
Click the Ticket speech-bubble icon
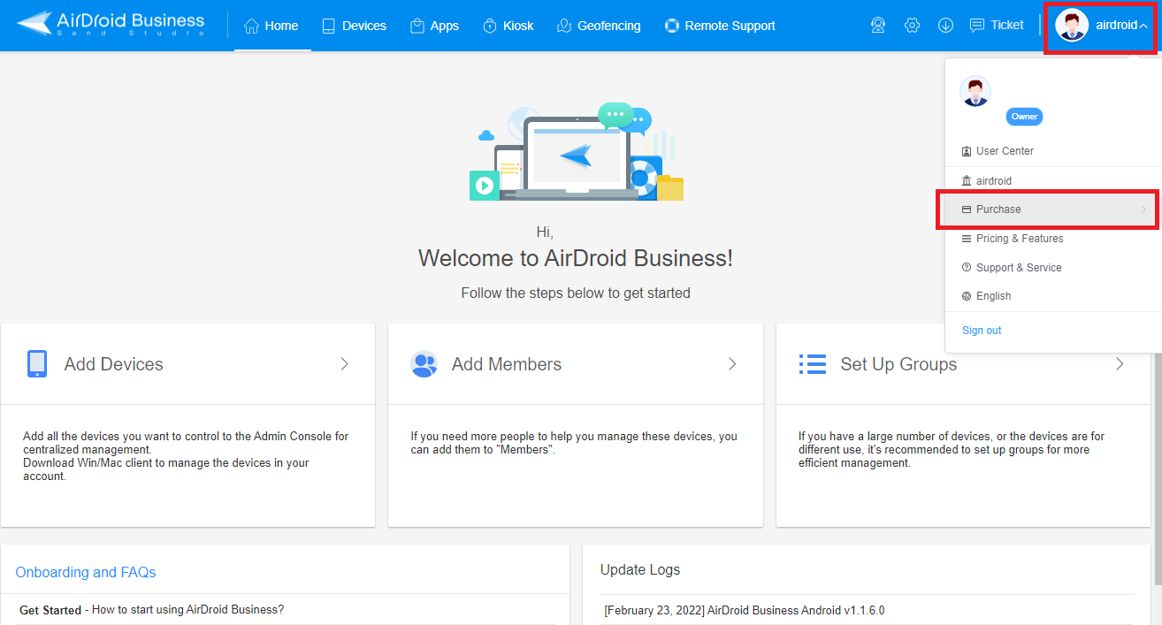coord(977,26)
